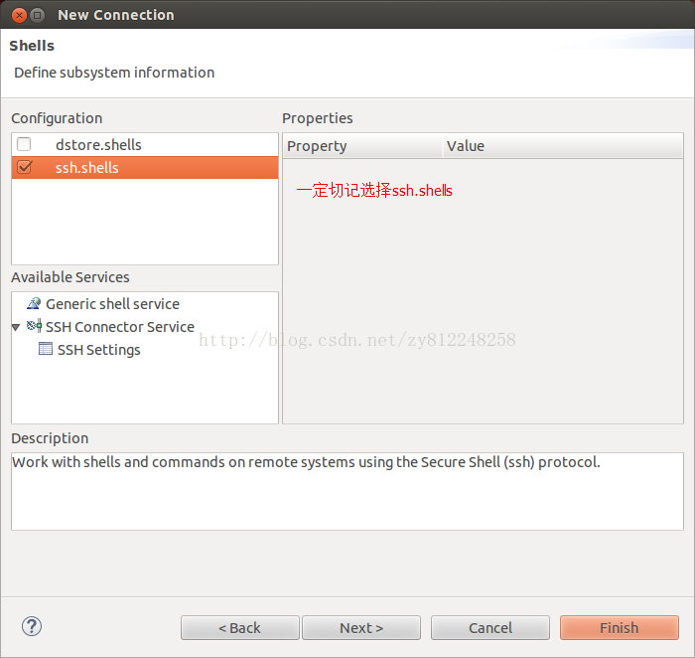Select the dstore.shells configuration row
The height and width of the screenshot is (658, 695).
coord(98,145)
